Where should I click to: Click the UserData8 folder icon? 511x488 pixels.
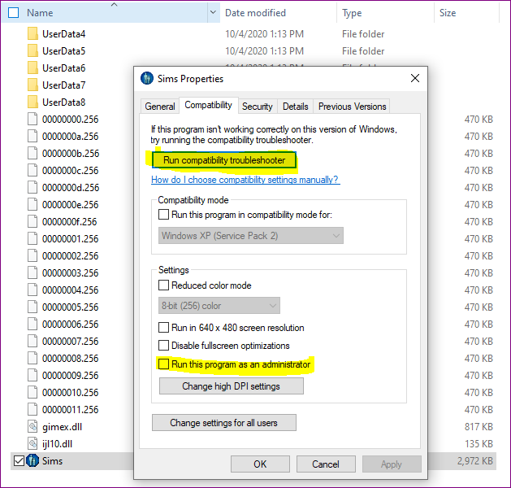point(32,102)
